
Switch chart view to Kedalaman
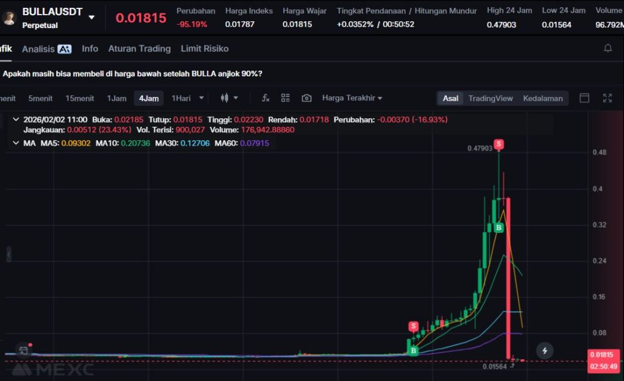pyautogui.click(x=542, y=98)
